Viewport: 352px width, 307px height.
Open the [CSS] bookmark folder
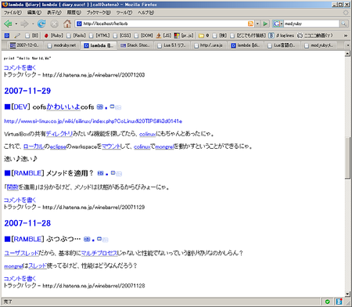[122, 35]
